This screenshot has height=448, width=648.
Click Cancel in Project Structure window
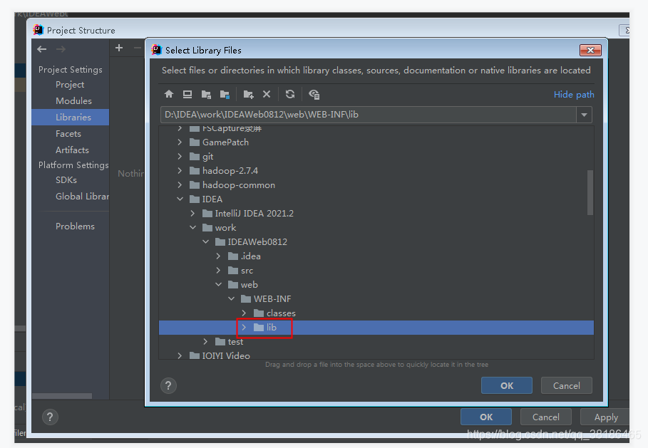(x=545, y=417)
